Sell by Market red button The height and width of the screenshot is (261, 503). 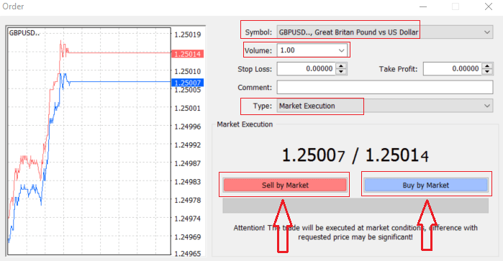(x=285, y=185)
